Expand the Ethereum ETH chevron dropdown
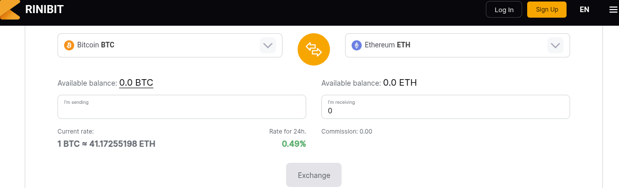 555,45
